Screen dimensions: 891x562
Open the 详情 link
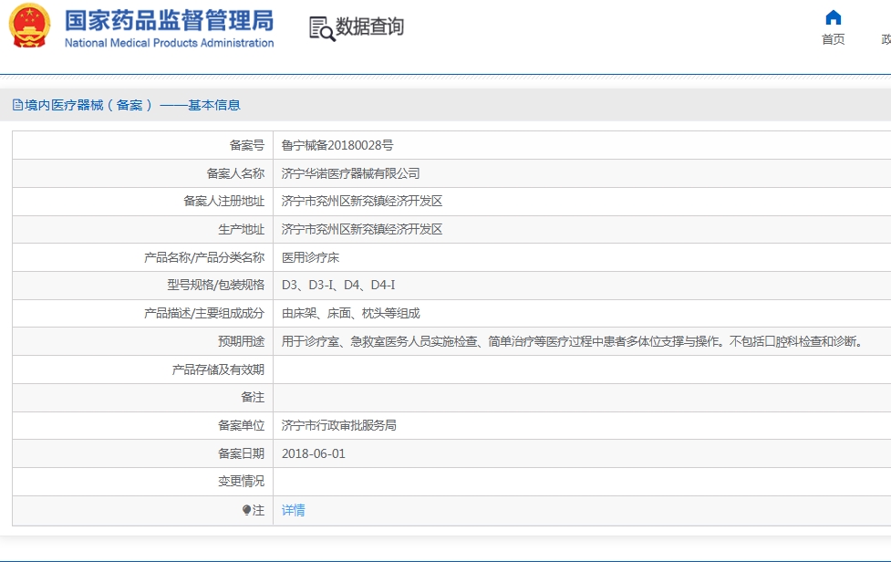[x=294, y=510]
